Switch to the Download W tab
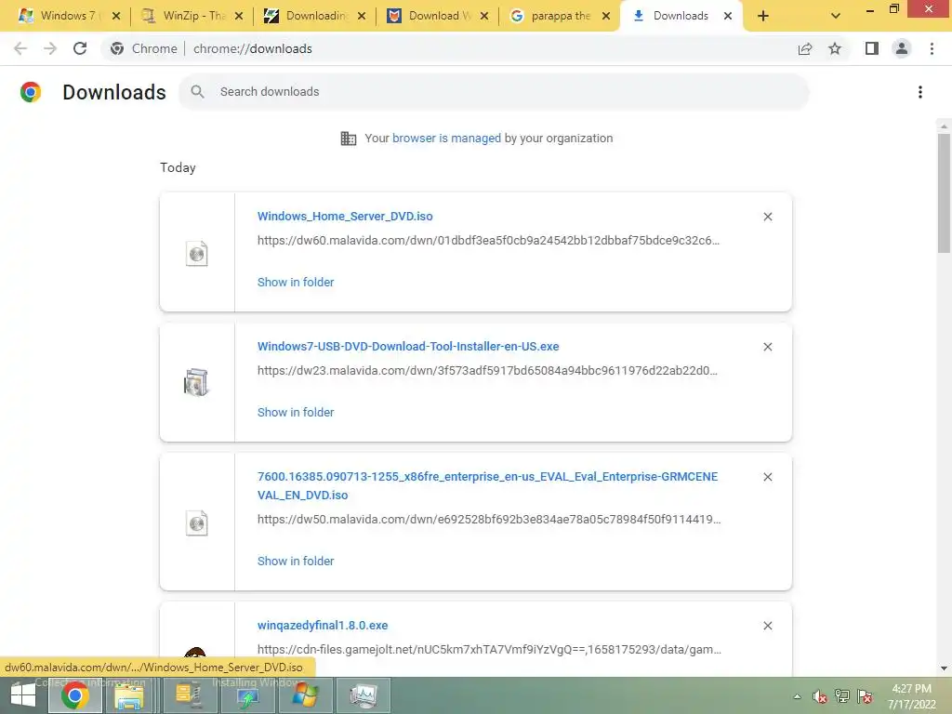This screenshot has width=952, height=714. coord(435,16)
